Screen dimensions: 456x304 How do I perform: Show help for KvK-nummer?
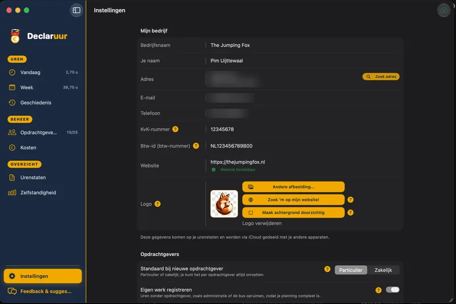175,129
